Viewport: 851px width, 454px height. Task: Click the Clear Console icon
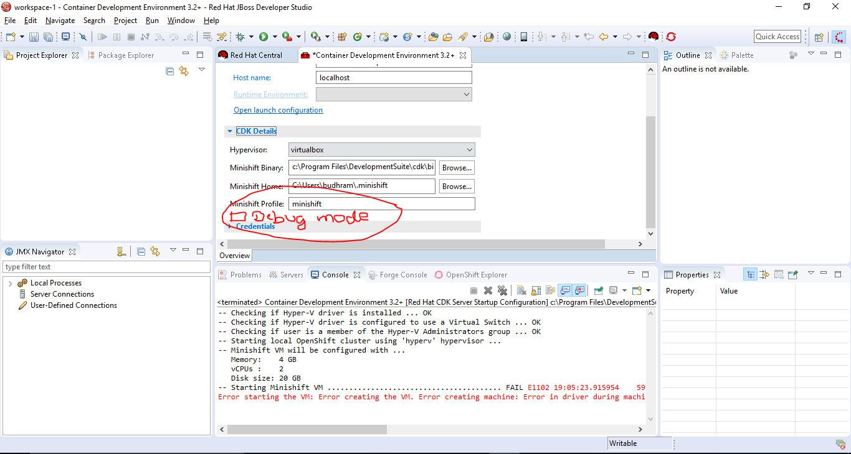click(x=521, y=290)
